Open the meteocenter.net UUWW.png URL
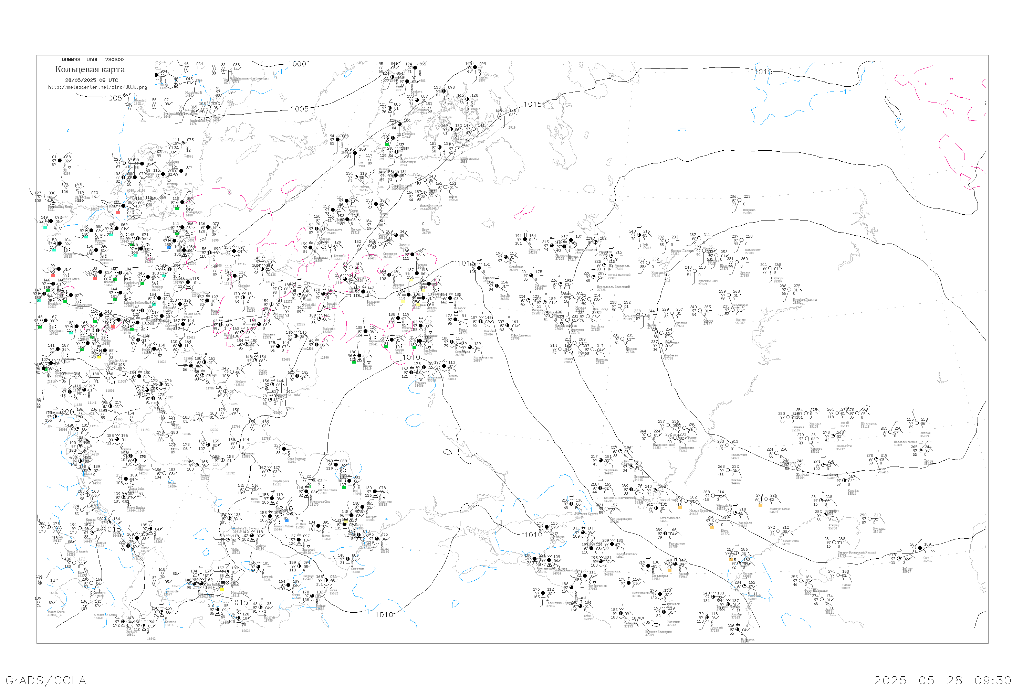This screenshot has width=1033, height=688. [x=97, y=87]
